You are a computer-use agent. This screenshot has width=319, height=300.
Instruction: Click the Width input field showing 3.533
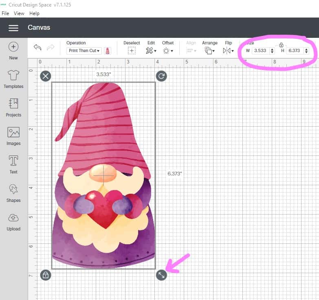(261, 50)
